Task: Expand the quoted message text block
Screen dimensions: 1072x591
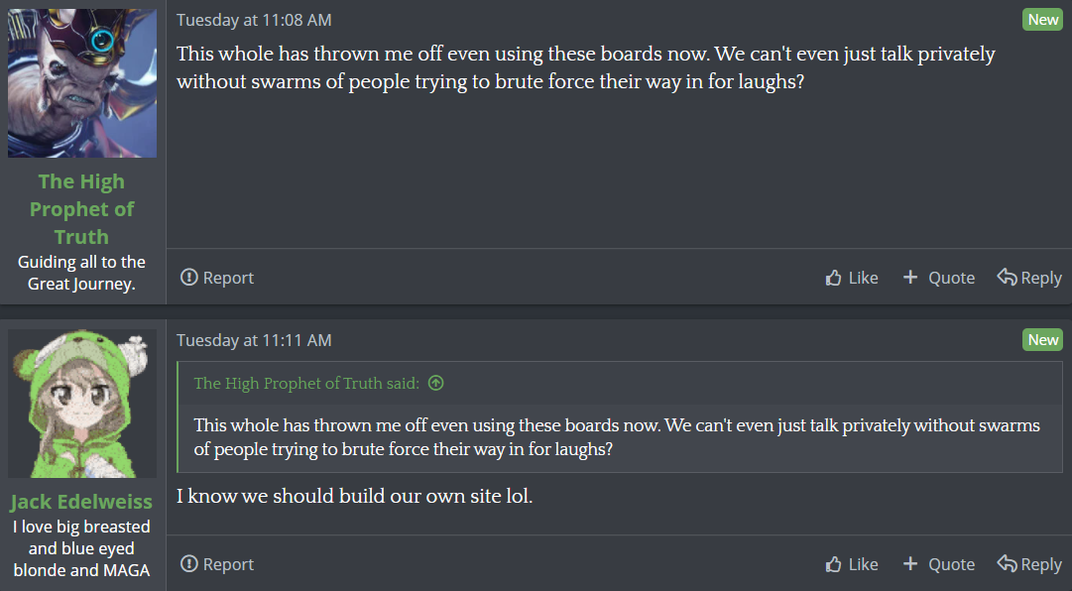Action: coord(617,437)
